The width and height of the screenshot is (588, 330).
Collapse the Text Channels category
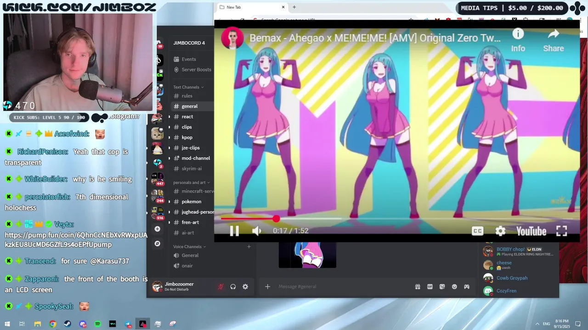tap(188, 87)
